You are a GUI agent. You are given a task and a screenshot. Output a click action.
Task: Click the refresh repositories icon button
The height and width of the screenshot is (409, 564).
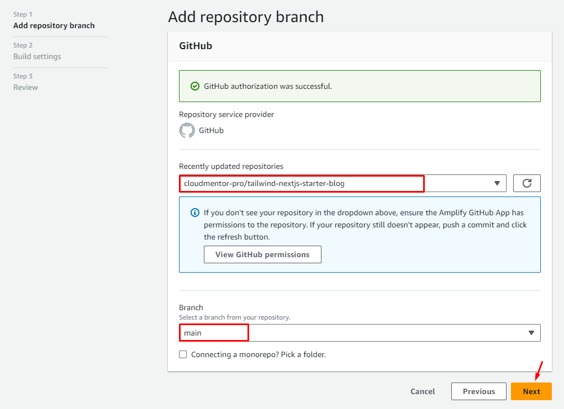(x=526, y=183)
